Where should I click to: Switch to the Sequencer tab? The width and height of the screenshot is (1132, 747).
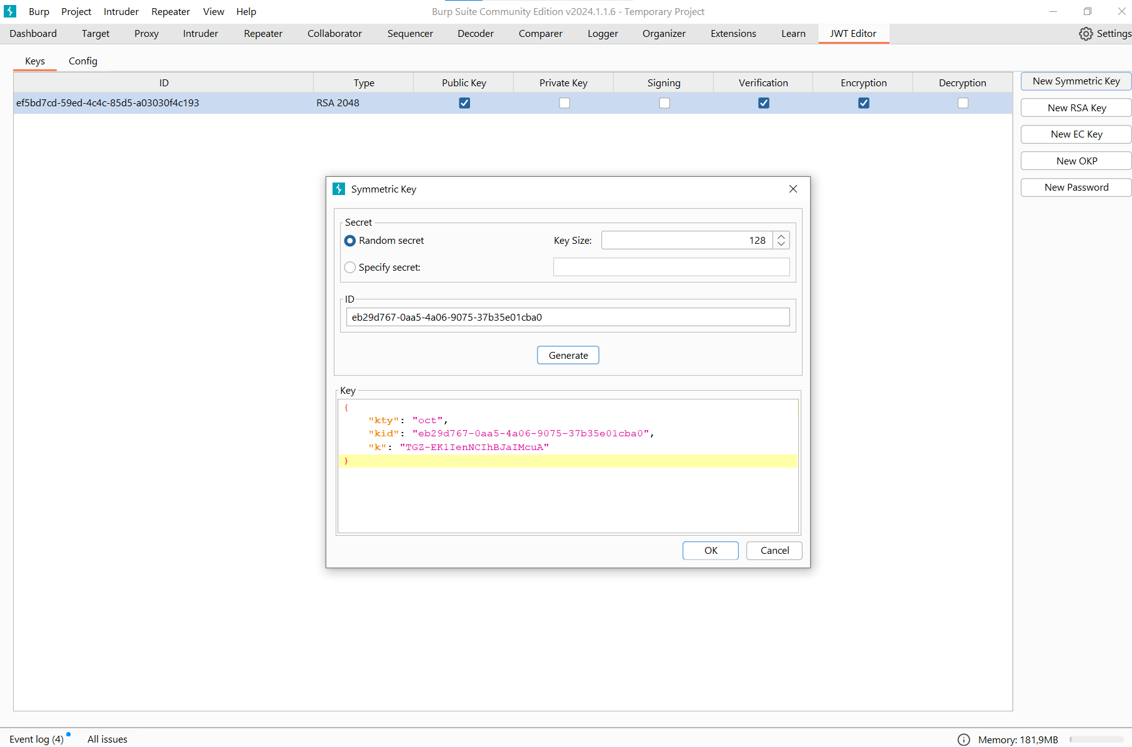(x=410, y=34)
